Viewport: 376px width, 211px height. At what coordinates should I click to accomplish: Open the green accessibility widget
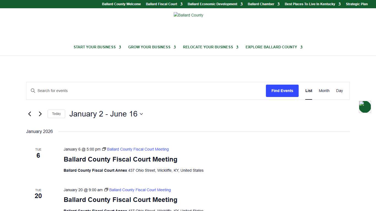pyautogui.click(x=365, y=107)
